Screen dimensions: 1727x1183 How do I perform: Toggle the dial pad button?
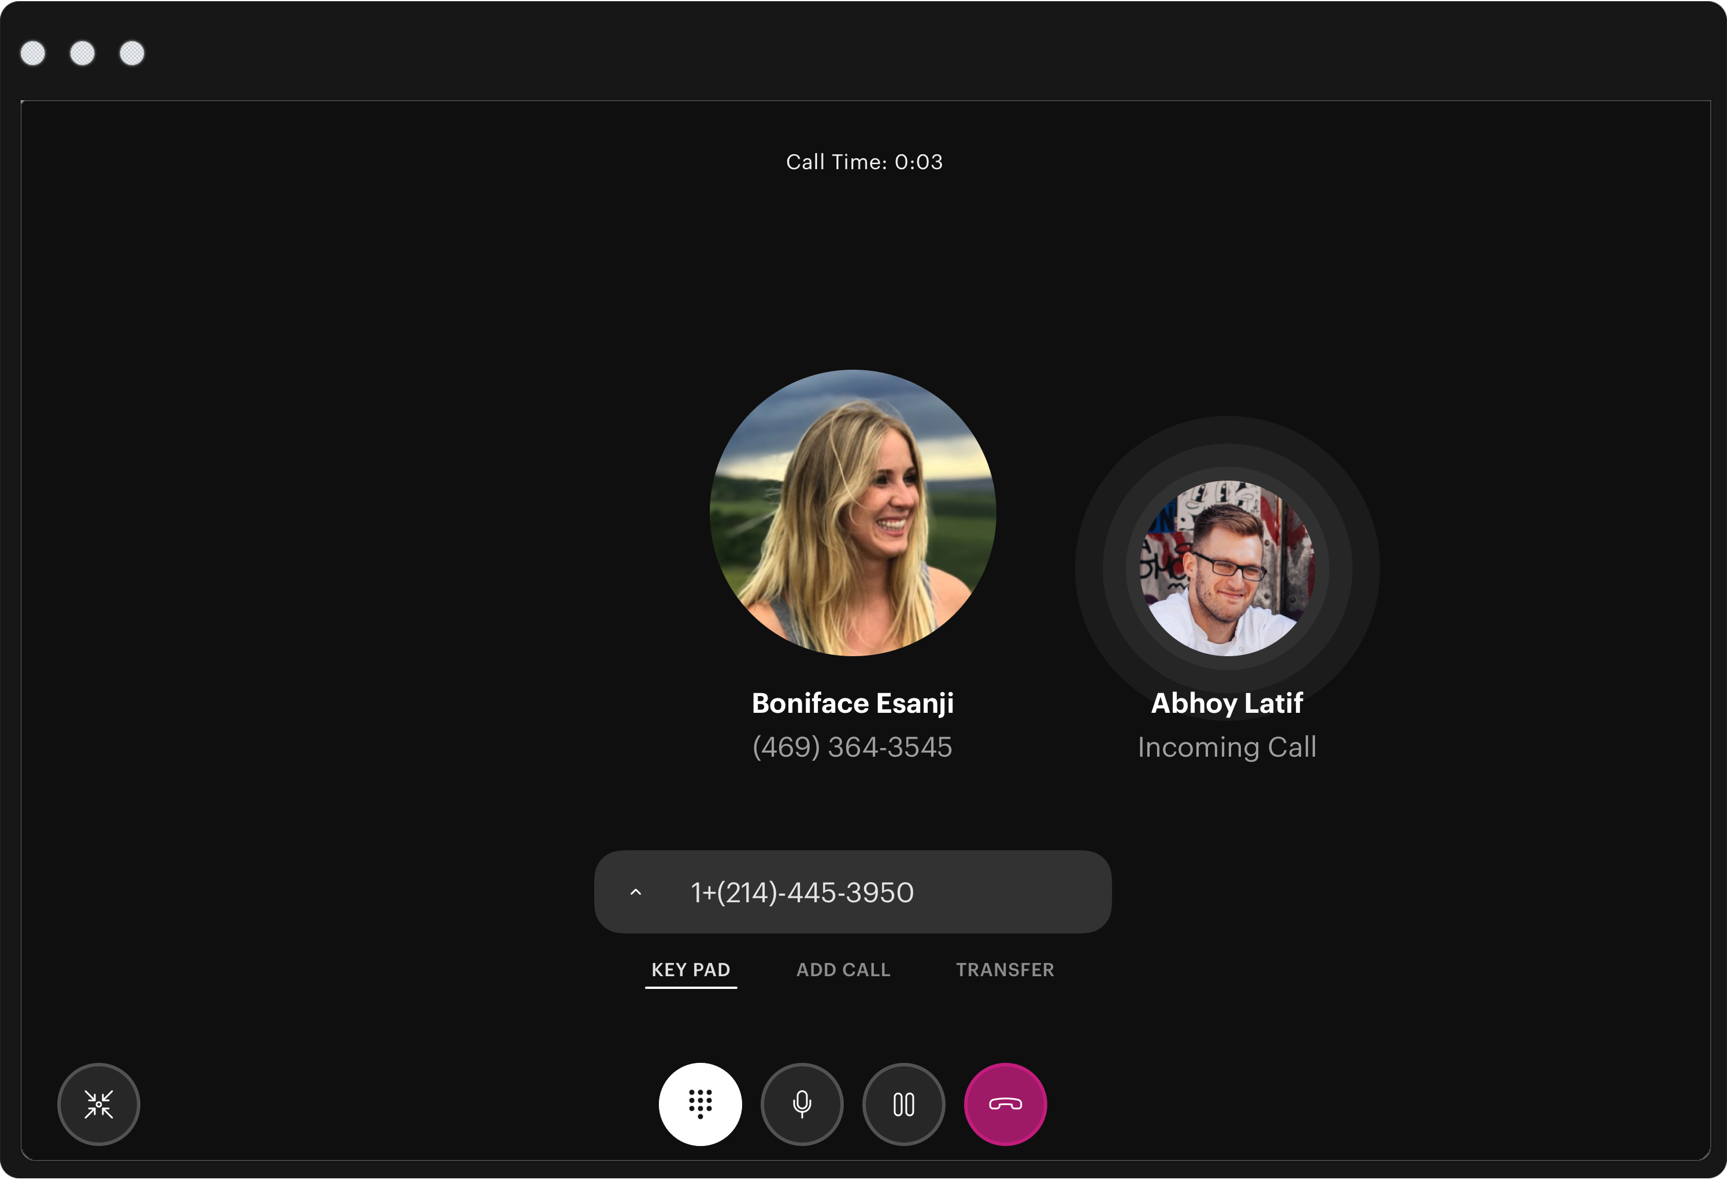(x=700, y=1104)
